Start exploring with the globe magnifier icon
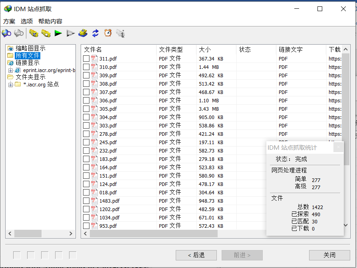The height and width of the screenshot is (268, 357). tap(6, 33)
